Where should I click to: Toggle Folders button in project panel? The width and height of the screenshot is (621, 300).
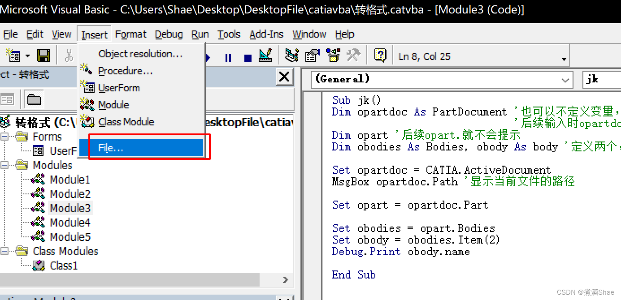point(34,99)
